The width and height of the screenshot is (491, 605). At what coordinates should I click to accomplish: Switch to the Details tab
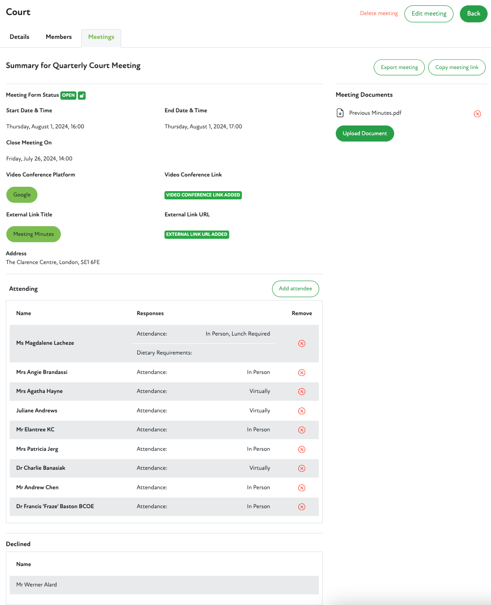19,37
